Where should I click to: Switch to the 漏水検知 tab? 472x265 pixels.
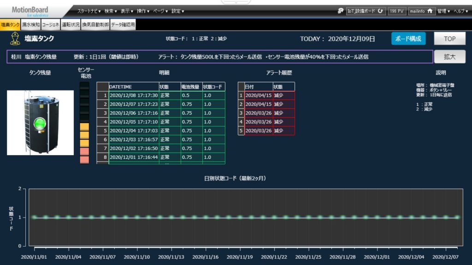[x=31, y=25]
